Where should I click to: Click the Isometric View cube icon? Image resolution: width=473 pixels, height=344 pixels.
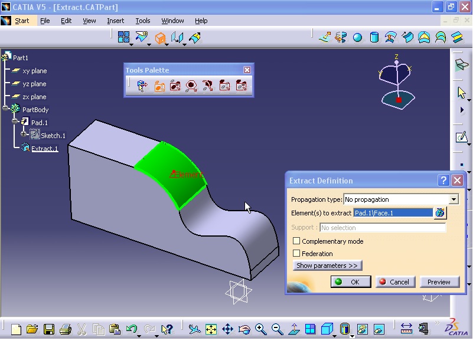coord(327,329)
